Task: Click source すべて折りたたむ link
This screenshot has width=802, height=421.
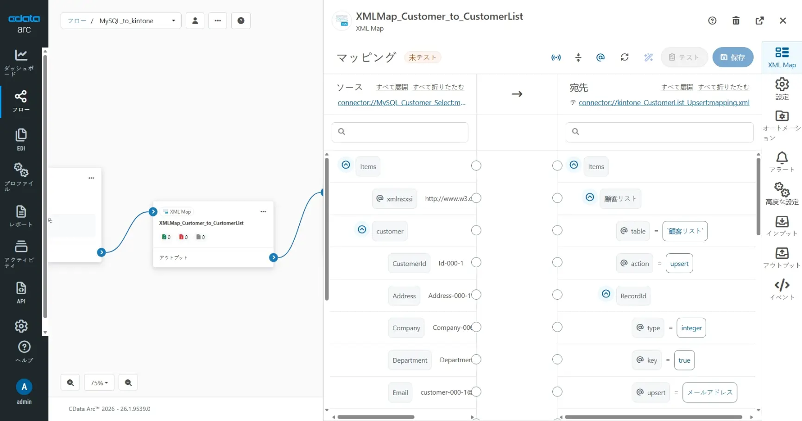Action: pyautogui.click(x=438, y=87)
